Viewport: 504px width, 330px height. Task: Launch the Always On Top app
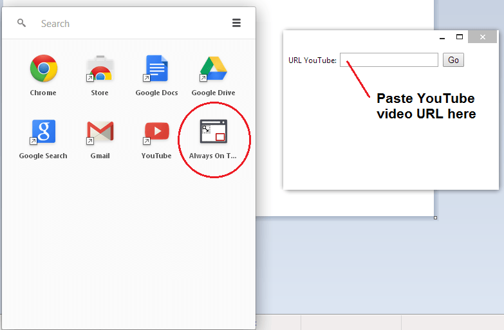pyautogui.click(x=214, y=131)
